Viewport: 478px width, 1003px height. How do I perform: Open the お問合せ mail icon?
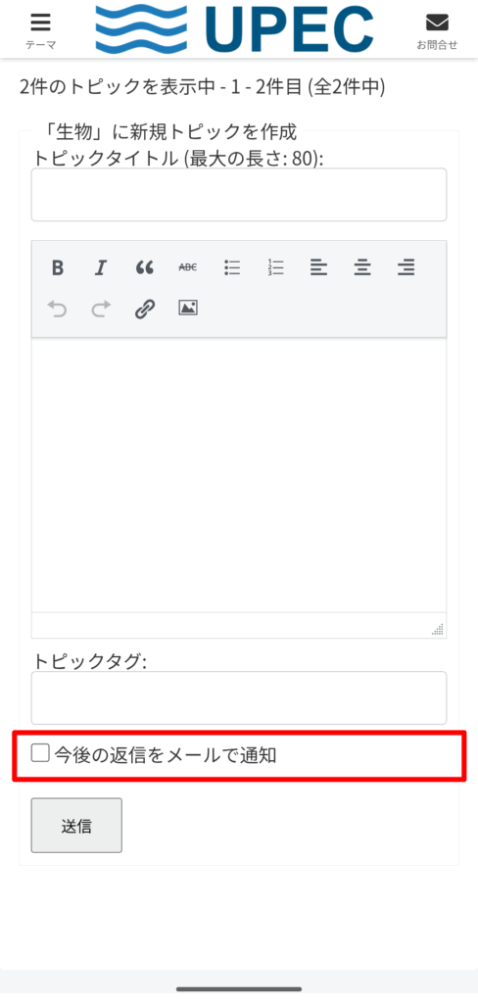(x=437, y=29)
